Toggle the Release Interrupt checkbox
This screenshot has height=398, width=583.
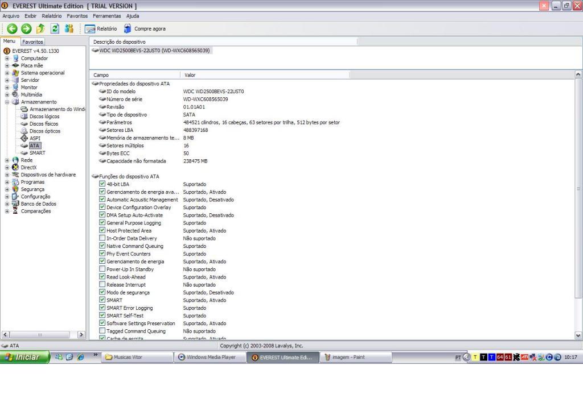(x=102, y=284)
